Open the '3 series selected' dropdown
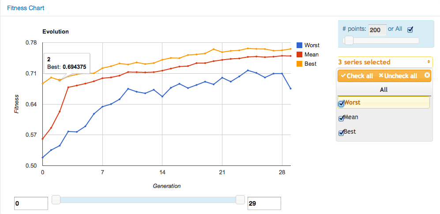Screen dimensions: 440x214 click(384, 62)
